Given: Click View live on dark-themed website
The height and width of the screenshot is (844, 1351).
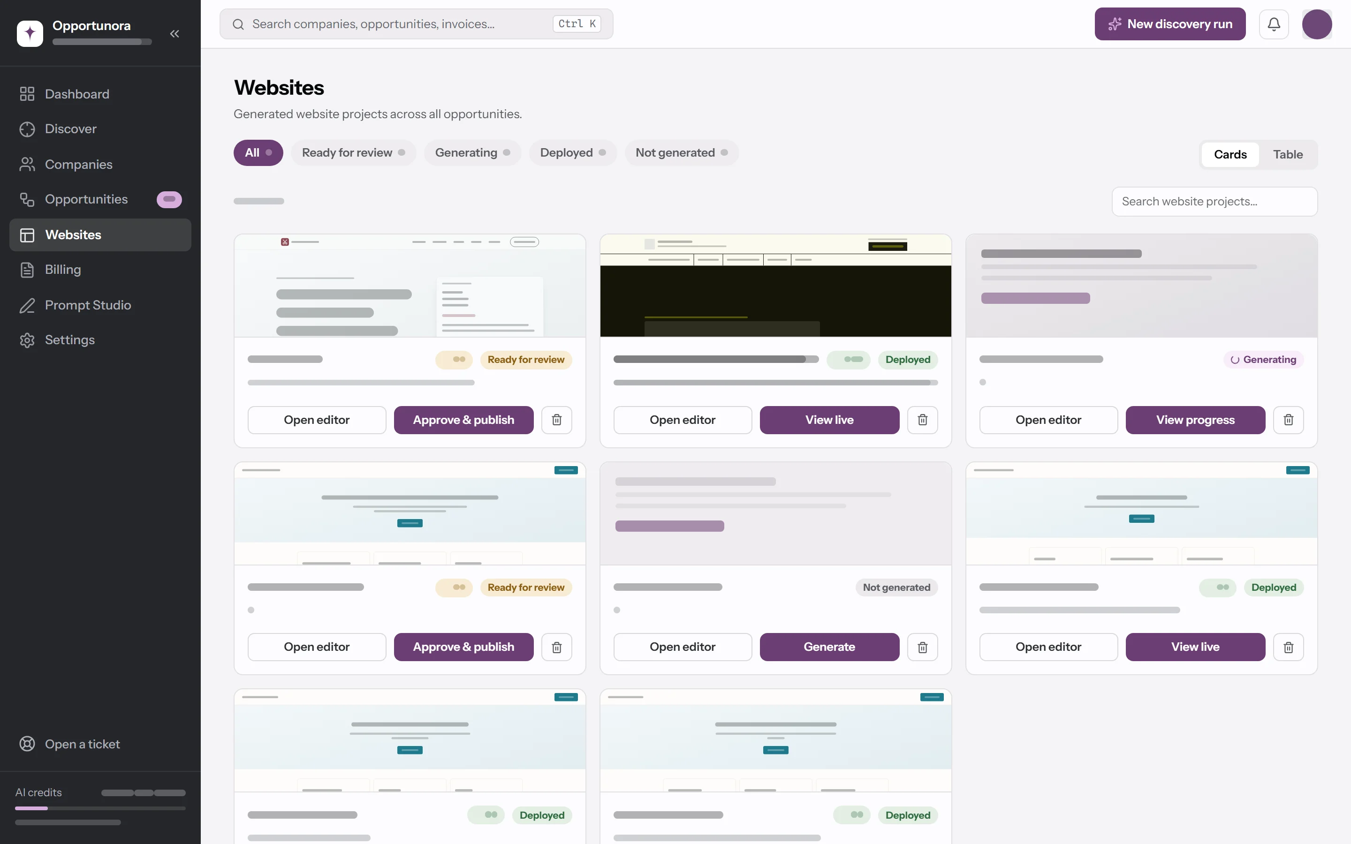Looking at the screenshot, I should 829,420.
